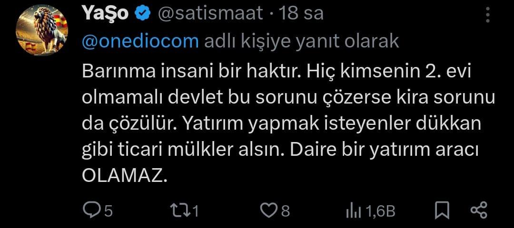Screen dimensions: 514x228
Task: Click the like count number 8
Action: click(x=286, y=212)
